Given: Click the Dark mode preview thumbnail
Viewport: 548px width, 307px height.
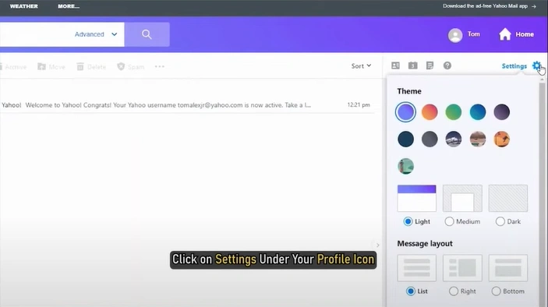Looking at the screenshot, I should point(507,199).
